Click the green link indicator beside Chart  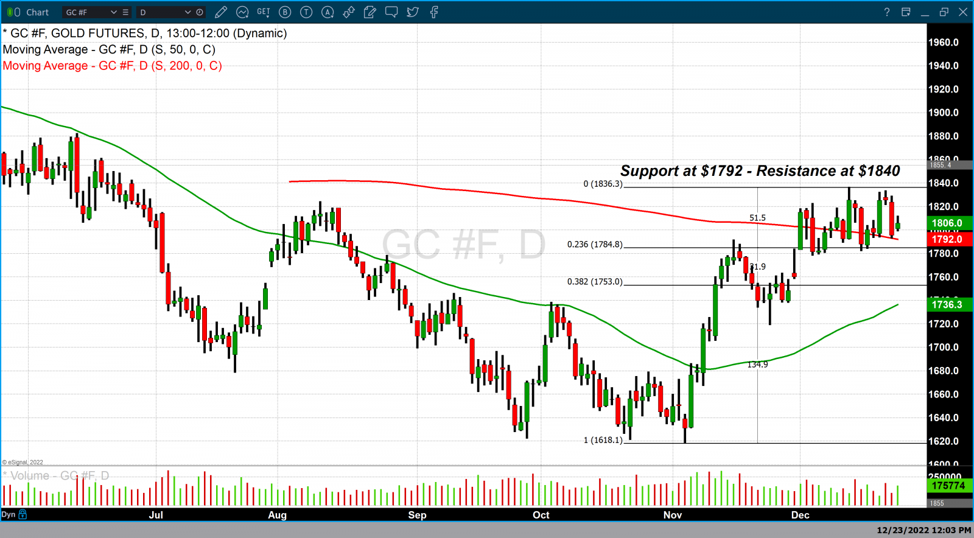[x=13, y=12]
